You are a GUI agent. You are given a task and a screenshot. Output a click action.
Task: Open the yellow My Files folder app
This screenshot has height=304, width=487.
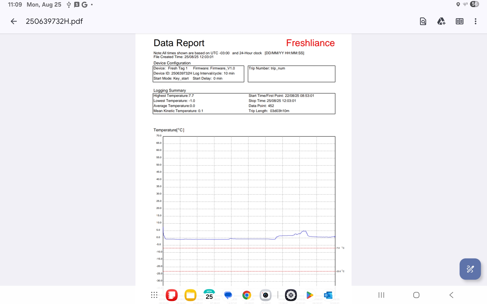190,295
